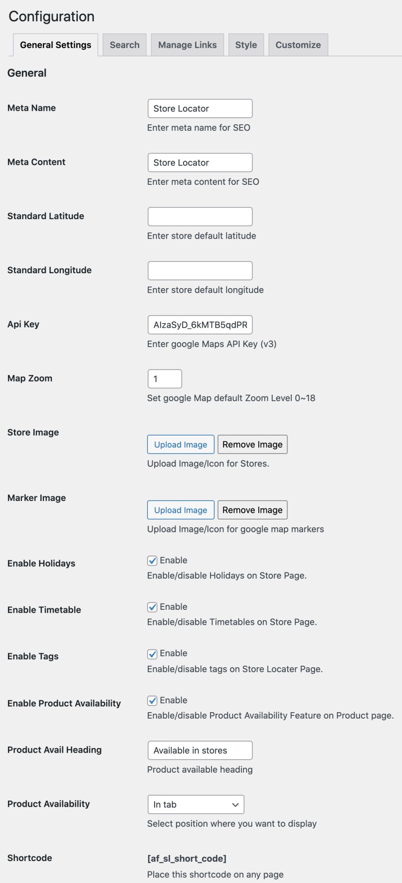Click the Meta Name text field

click(200, 108)
